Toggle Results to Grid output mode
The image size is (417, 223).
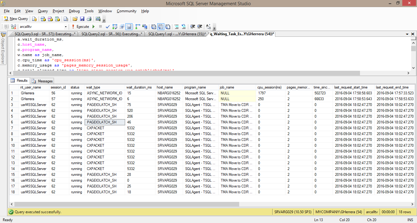click(x=160, y=27)
